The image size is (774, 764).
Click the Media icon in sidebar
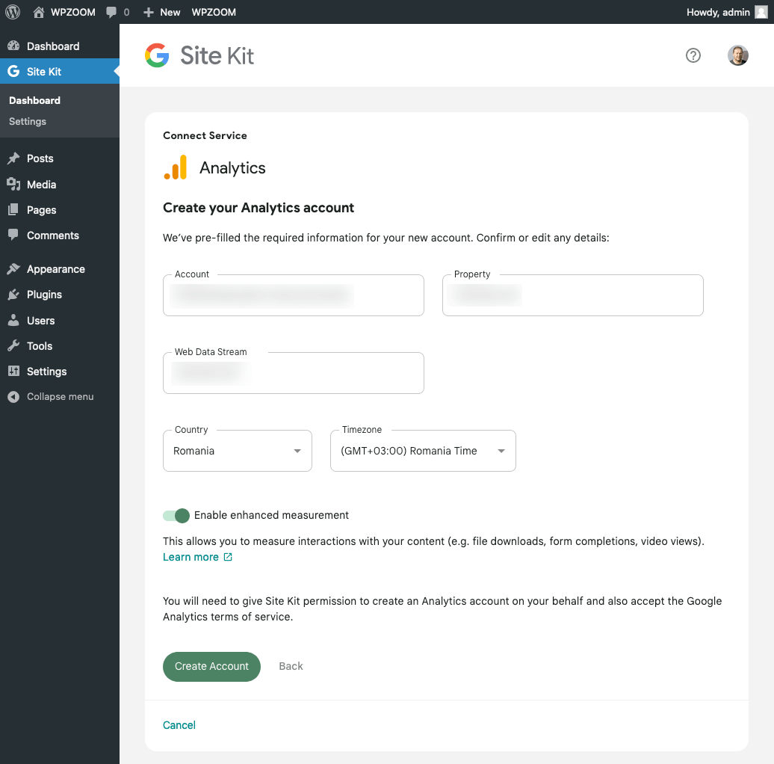pyautogui.click(x=13, y=184)
